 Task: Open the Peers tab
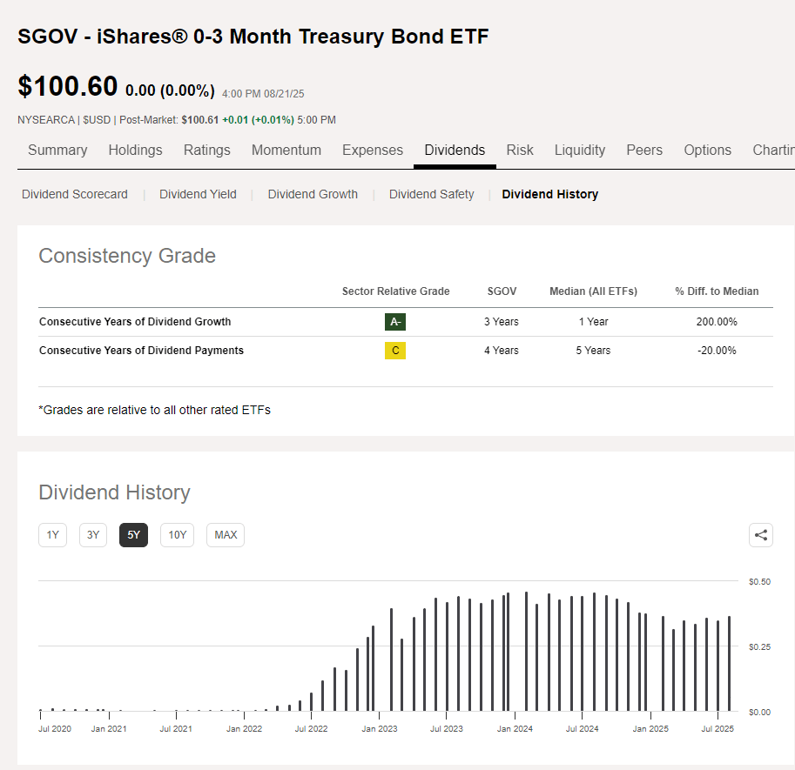(644, 150)
